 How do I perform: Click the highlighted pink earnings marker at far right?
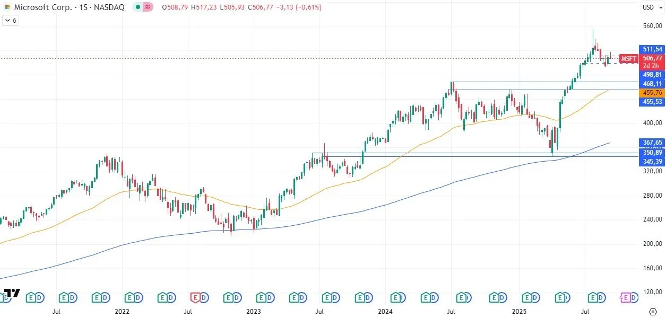point(626,297)
